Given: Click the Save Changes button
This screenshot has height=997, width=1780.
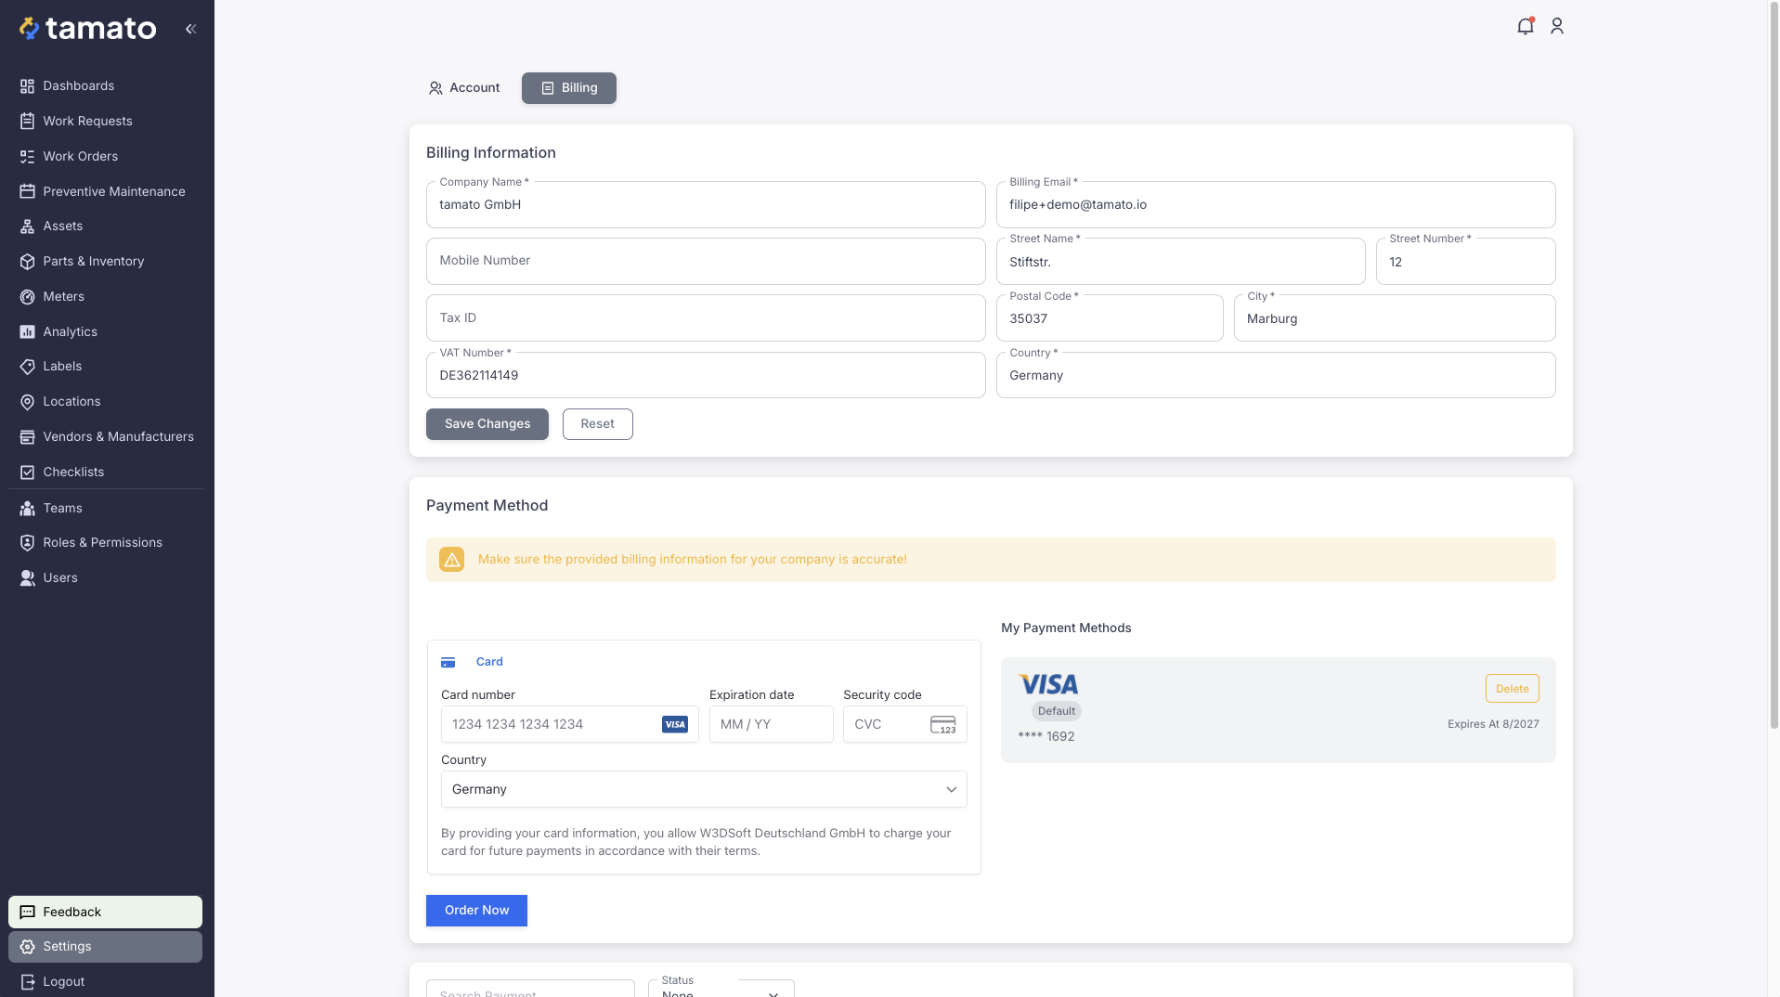Looking at the screenshot, I should (487, 424).
